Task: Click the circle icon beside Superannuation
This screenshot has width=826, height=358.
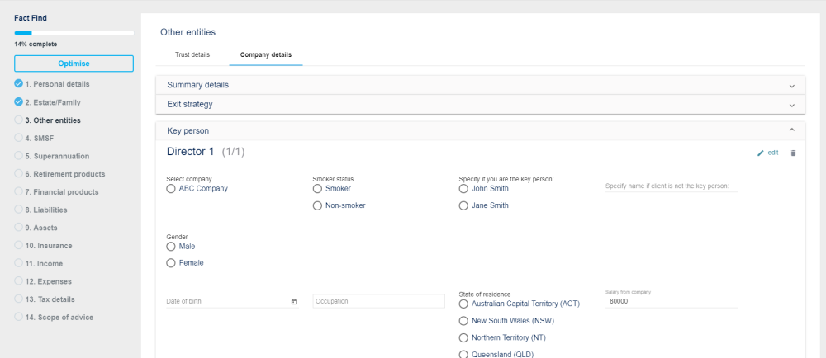Action: pos(18,156)
